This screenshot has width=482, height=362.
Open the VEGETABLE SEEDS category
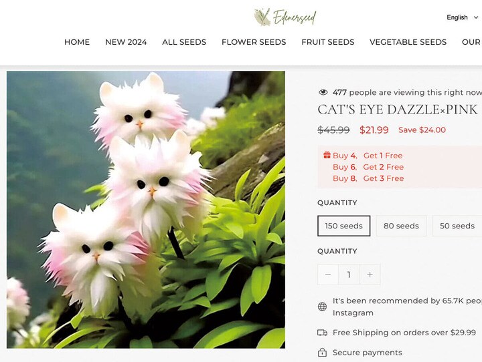pos(408,42)
